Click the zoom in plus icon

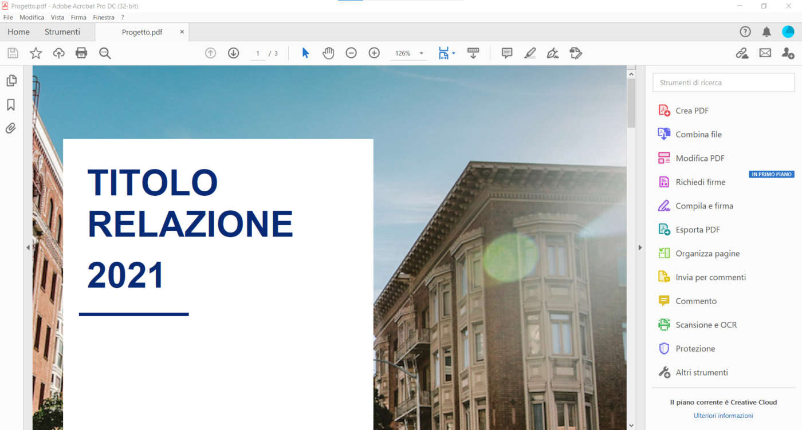tap(374, 53)
